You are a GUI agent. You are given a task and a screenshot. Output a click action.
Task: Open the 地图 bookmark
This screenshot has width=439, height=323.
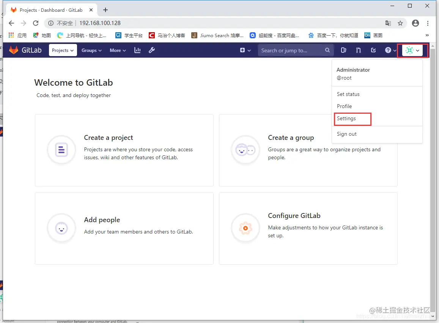pyautogui.click(x=42, y=35)
